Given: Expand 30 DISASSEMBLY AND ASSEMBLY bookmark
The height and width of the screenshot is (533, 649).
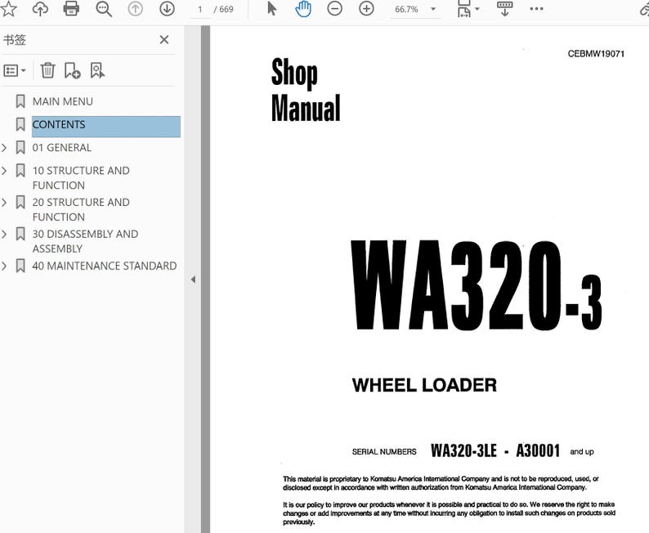Looking at the screenshot, I should [4, 234].
